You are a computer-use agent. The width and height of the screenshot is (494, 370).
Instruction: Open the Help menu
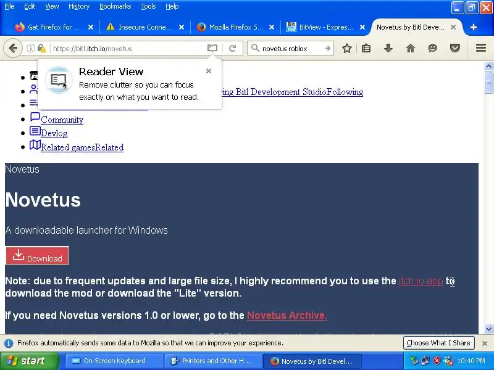tap(172, 6)
